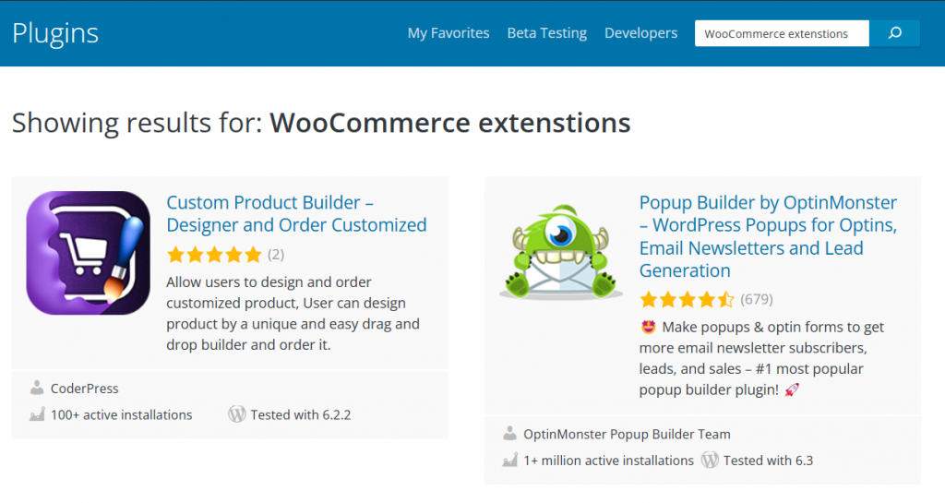Open Developers page
This screenshot has height=503, width=945.
point(640,33)
